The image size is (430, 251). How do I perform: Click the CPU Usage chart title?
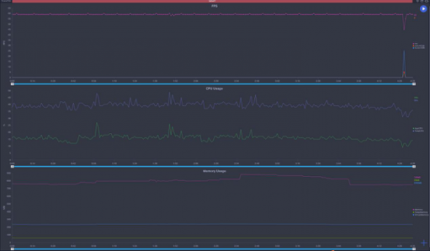pyautogui.click(x=214, y=89)
